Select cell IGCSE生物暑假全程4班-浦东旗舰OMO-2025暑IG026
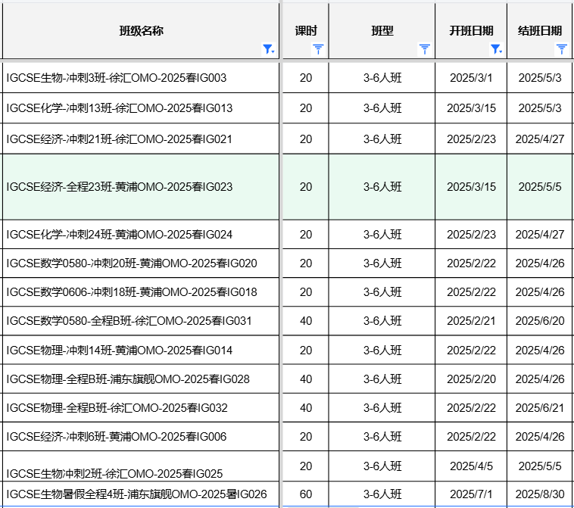This screenshot has height=508, width=574. [x=141, y=494]
